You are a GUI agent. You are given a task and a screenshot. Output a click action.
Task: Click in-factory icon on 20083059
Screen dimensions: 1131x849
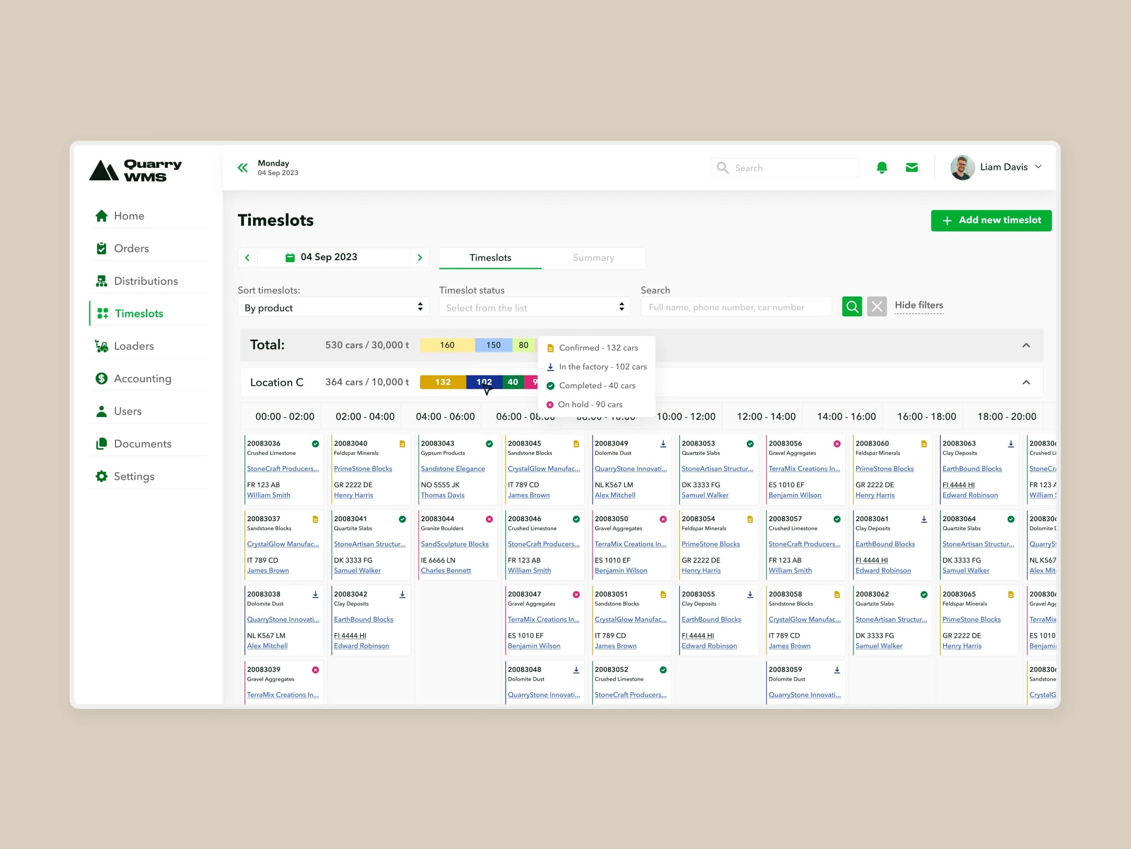coord(837,670)
